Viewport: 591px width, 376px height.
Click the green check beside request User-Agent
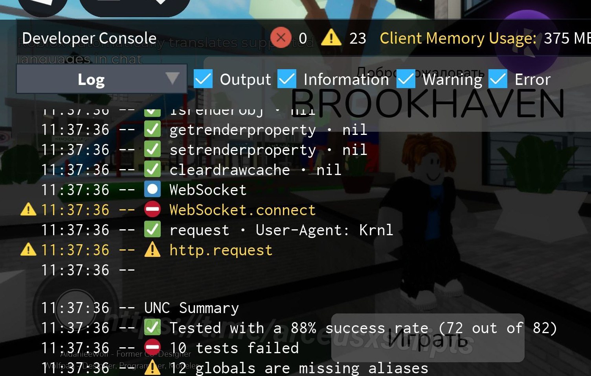152,230
